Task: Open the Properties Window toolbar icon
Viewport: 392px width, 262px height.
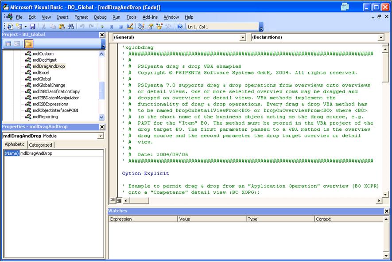Action: [150, 27]
